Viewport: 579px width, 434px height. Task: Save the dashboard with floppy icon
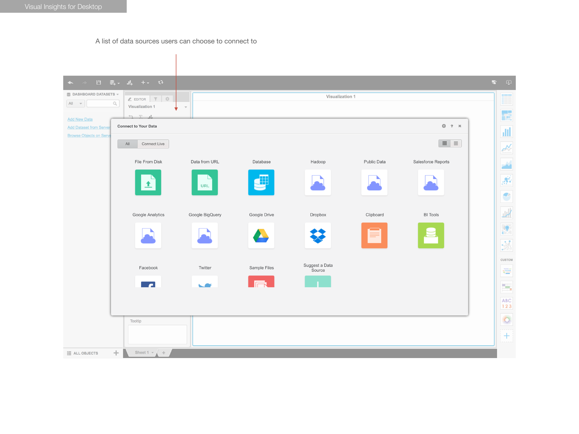99,82
